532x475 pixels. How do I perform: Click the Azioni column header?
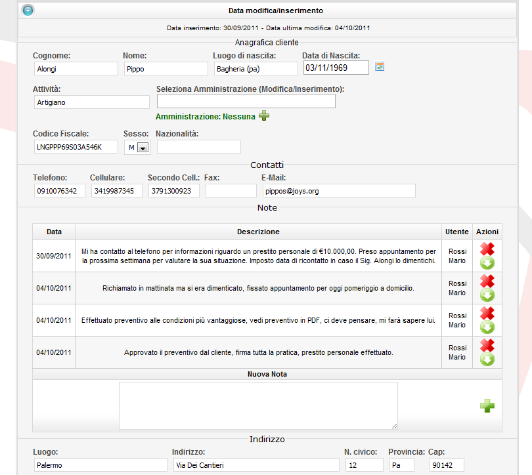[487, 232]
